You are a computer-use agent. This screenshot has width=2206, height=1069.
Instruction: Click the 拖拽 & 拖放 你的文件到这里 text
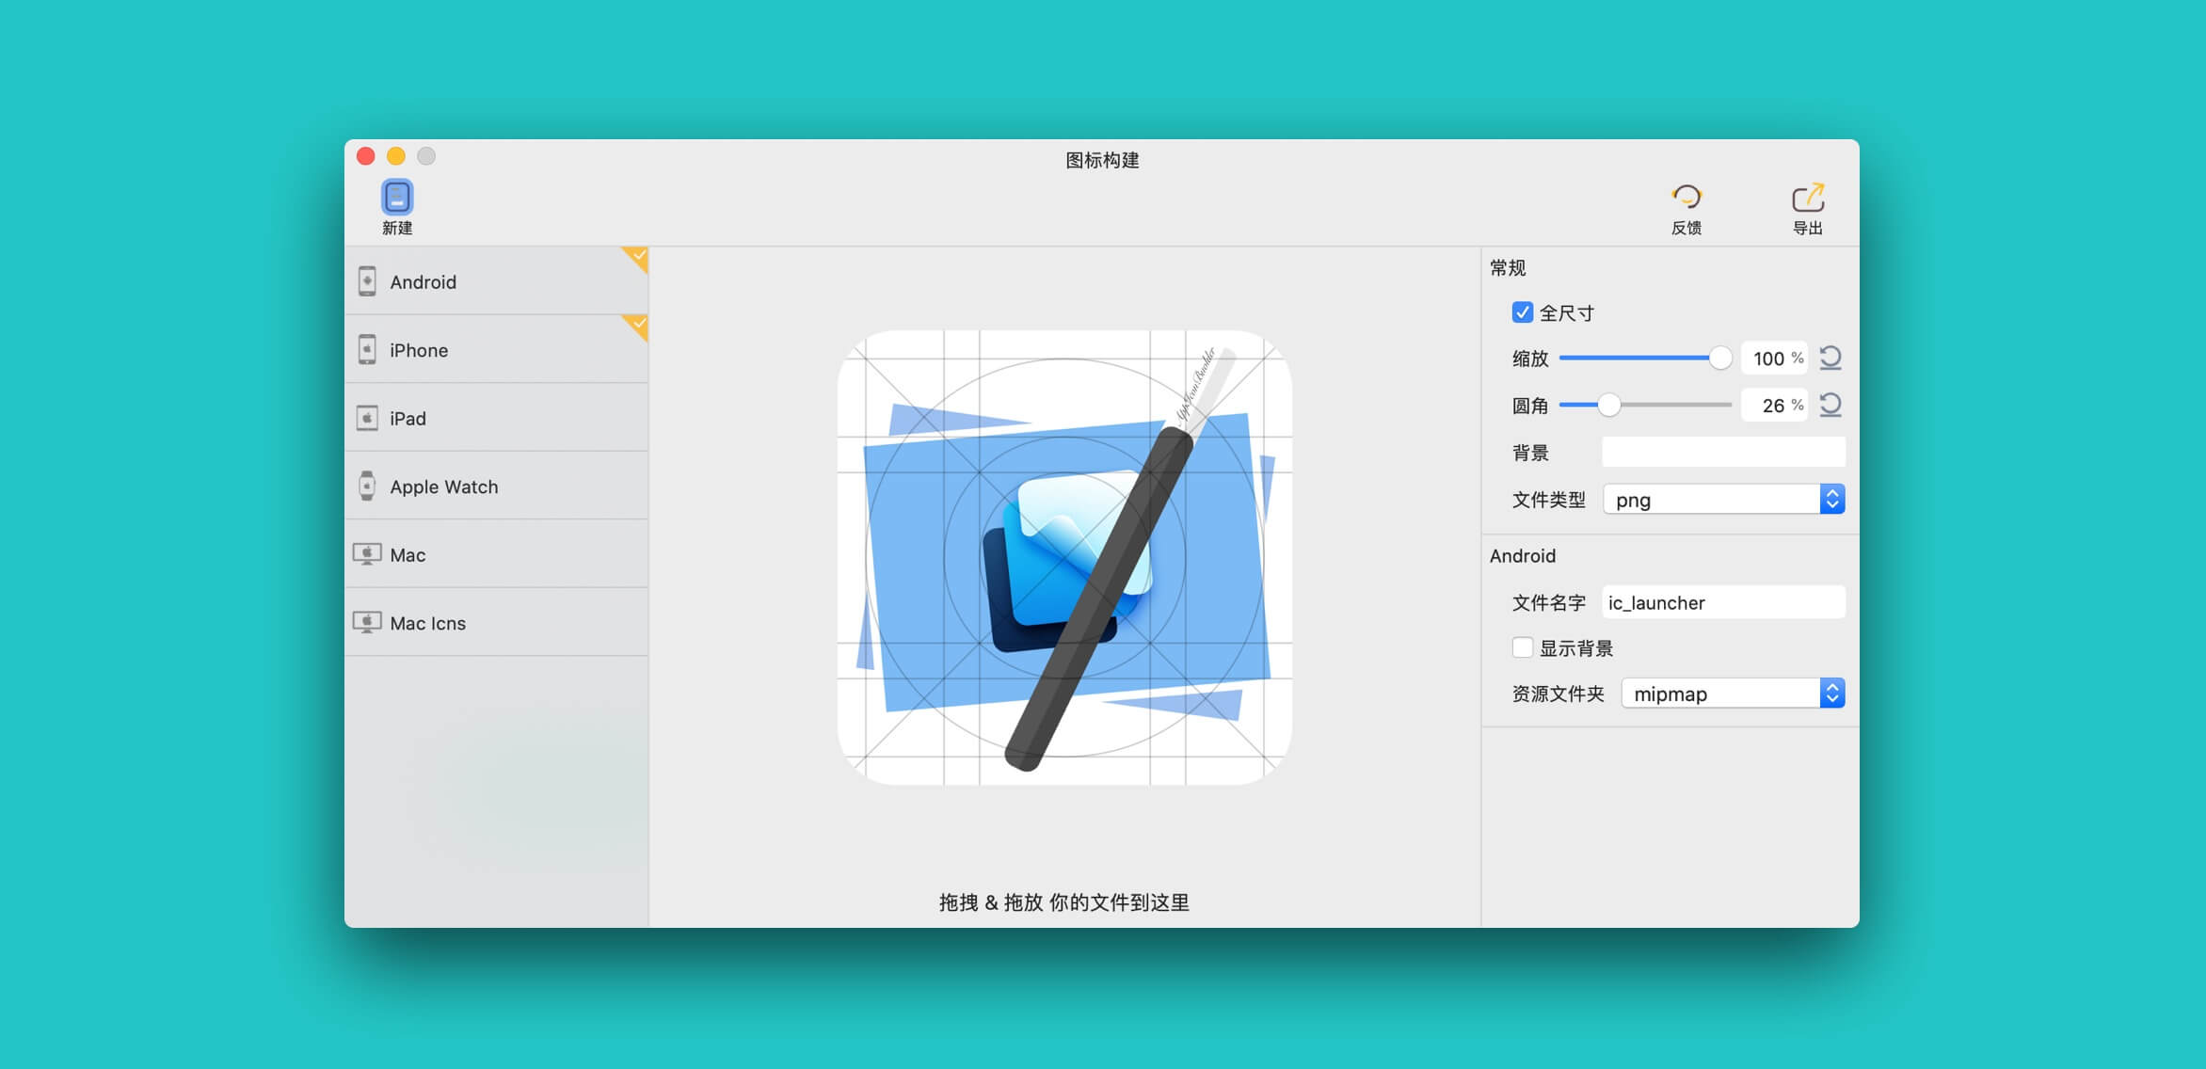point(1064,902)
